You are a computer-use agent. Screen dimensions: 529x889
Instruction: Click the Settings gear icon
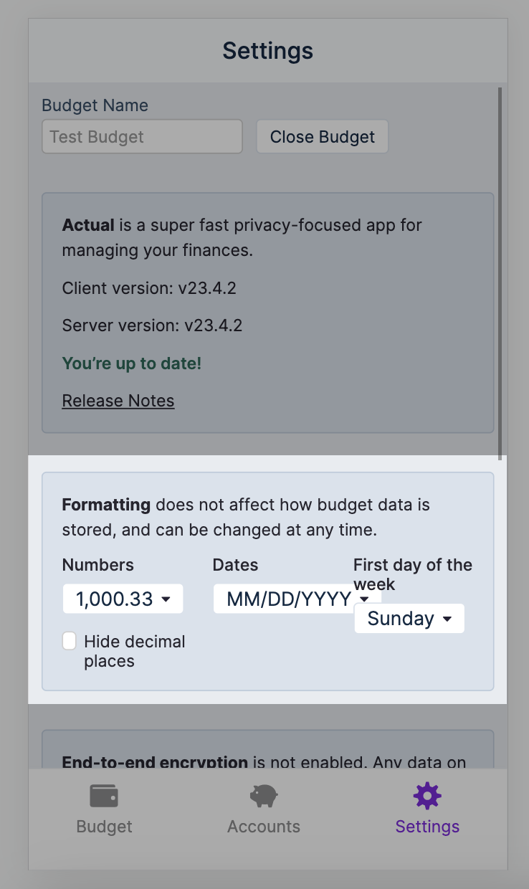coord(427,796)
